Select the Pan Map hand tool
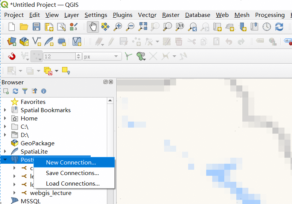 (93, 27)
